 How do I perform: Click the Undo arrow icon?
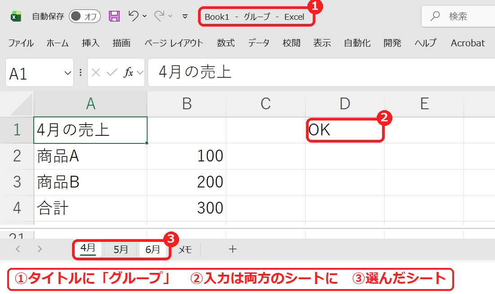click(133, 16)
